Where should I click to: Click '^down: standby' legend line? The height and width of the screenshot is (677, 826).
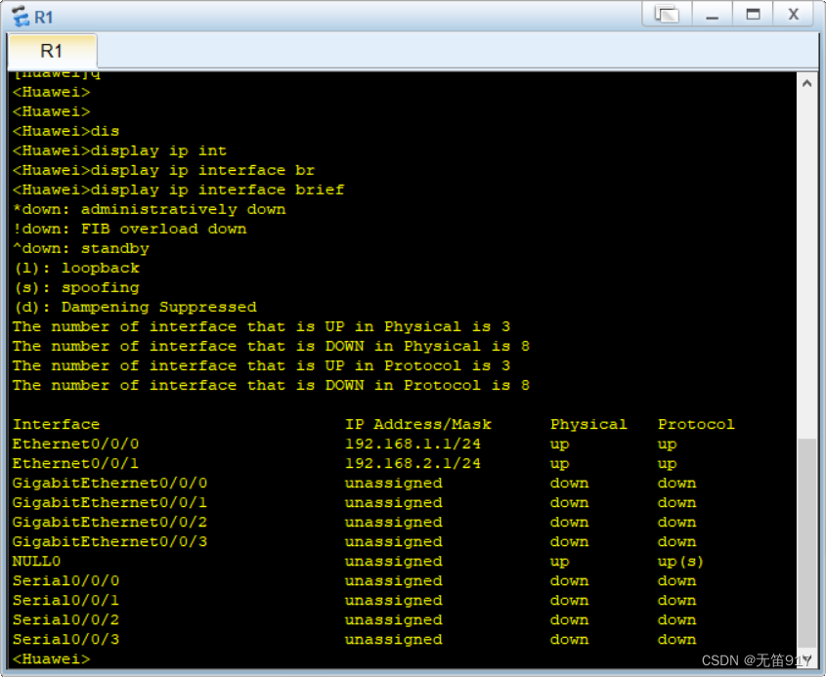pos(80,248)
